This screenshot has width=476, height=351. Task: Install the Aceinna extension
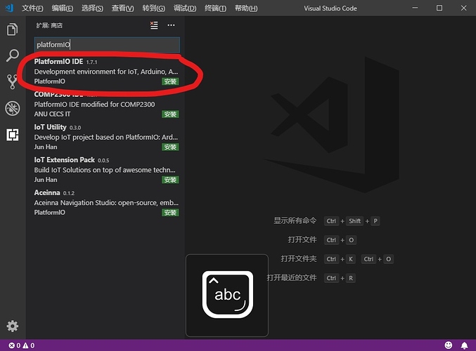tap(170, 213)
